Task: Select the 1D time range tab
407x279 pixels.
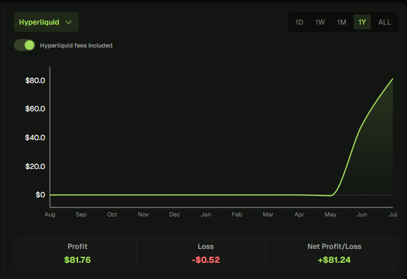Action: click(299, 22)
